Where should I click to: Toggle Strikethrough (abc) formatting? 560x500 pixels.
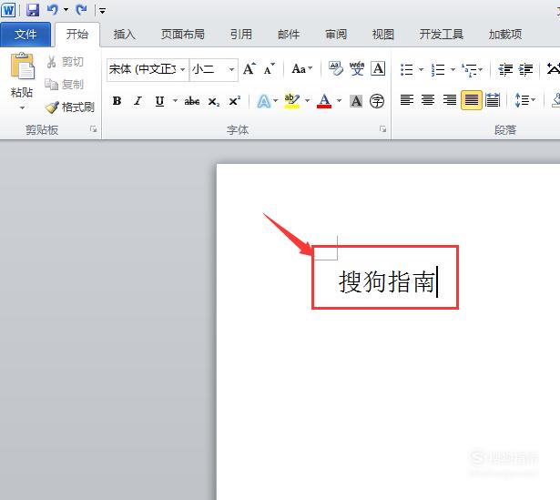(192, 101)
